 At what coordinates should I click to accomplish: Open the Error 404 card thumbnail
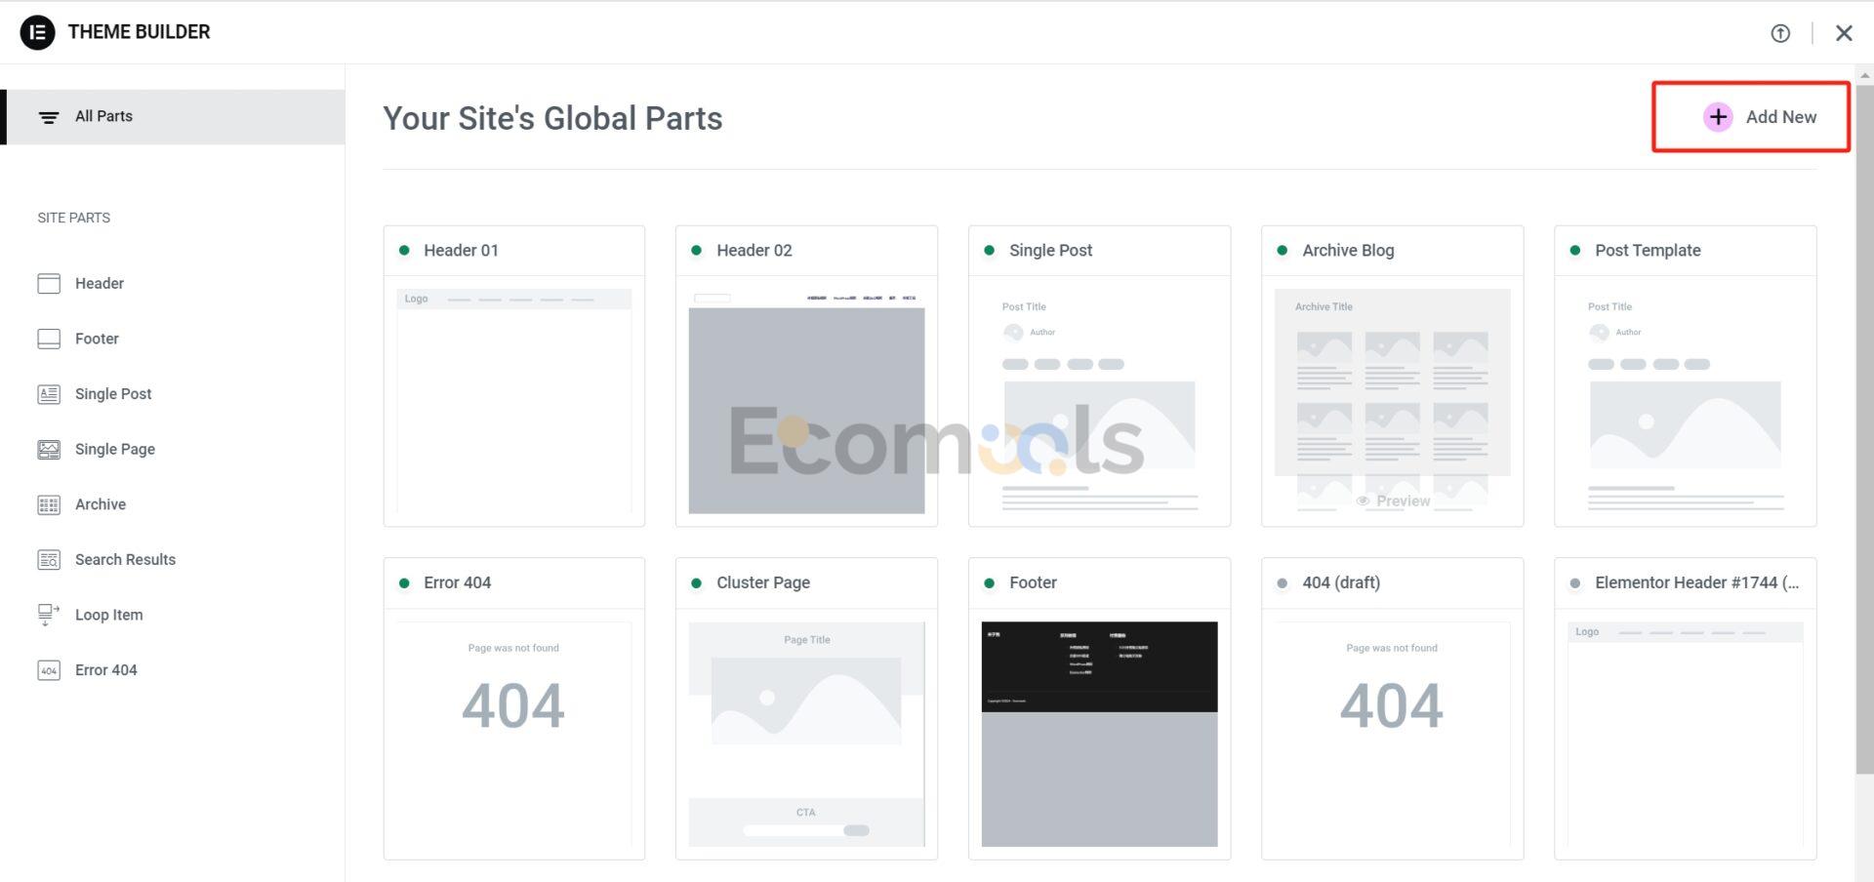(x=514, y=734)
